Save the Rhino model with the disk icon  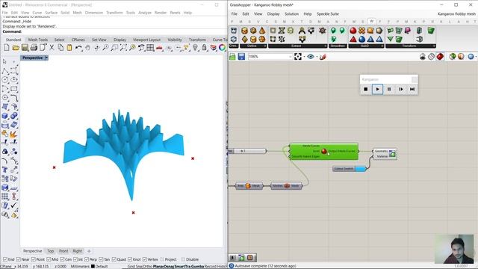25,48
